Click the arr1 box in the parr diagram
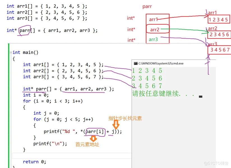 coord(158,19)
